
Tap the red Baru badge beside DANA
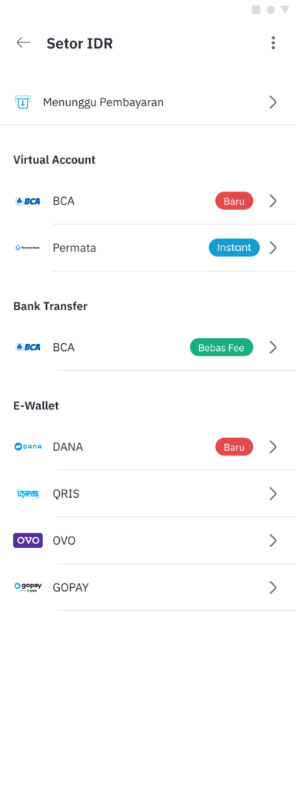pyautogui.click(x=234, y=447)
